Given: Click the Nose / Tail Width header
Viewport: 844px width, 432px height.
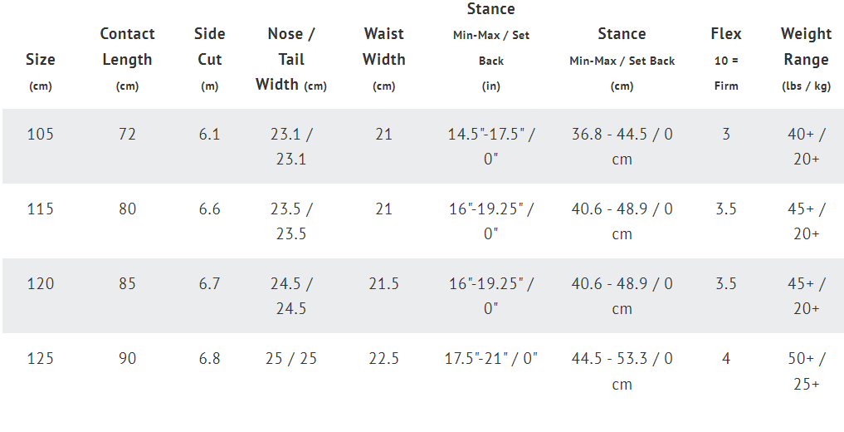Looking at the screenshot, I should pyautogui.click(x=291, y=59).
